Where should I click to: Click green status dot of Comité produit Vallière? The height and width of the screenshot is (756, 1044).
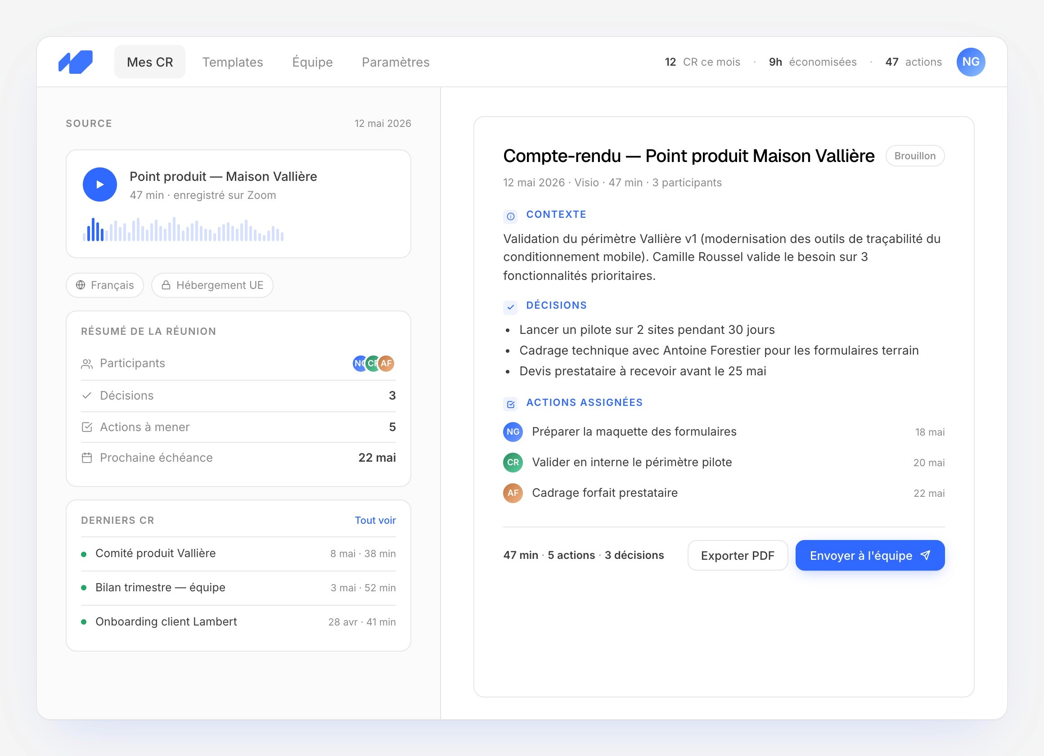pyautogui.click(x=84, y=554)
